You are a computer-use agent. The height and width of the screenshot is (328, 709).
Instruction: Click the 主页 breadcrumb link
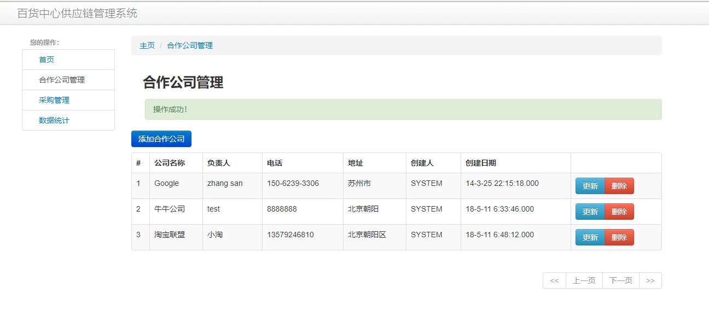pyautogui.click(x=147, y=45)
